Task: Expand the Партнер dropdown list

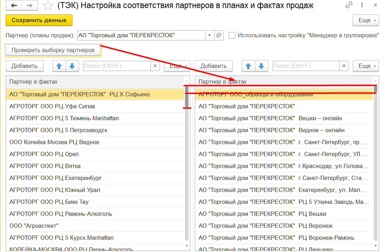Action: coord(210,35)
